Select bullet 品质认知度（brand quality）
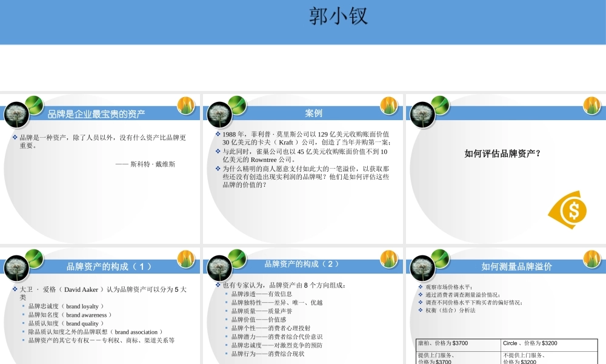Image resolution: width=606 pixels, height=364 pixels. pyautogui.click(x=66, y=323)
